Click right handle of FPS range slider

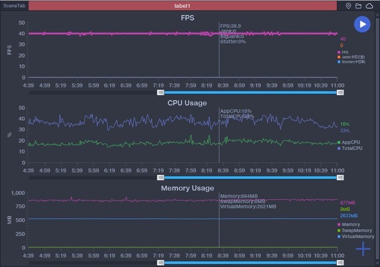tap(340, 93)
